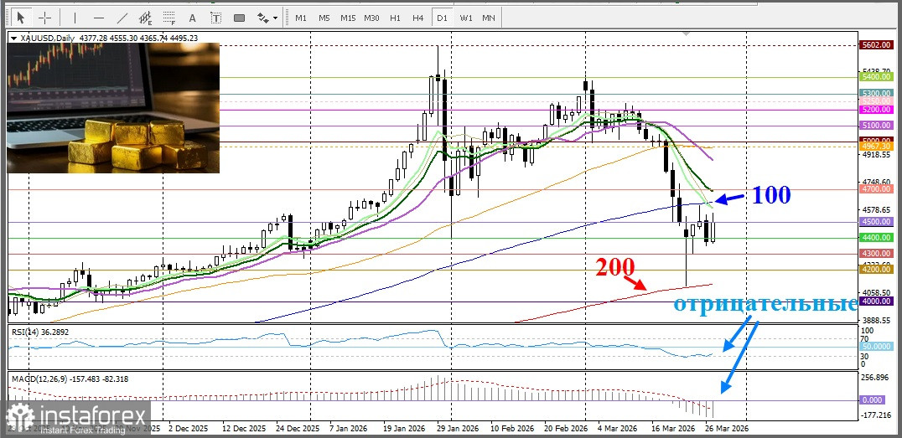Select the trendline drawing tool

coord(122,18)
